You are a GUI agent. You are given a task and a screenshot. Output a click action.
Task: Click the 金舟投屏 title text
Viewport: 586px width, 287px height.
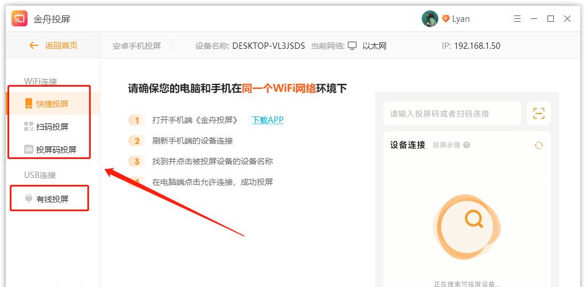[x=52, y=19]
